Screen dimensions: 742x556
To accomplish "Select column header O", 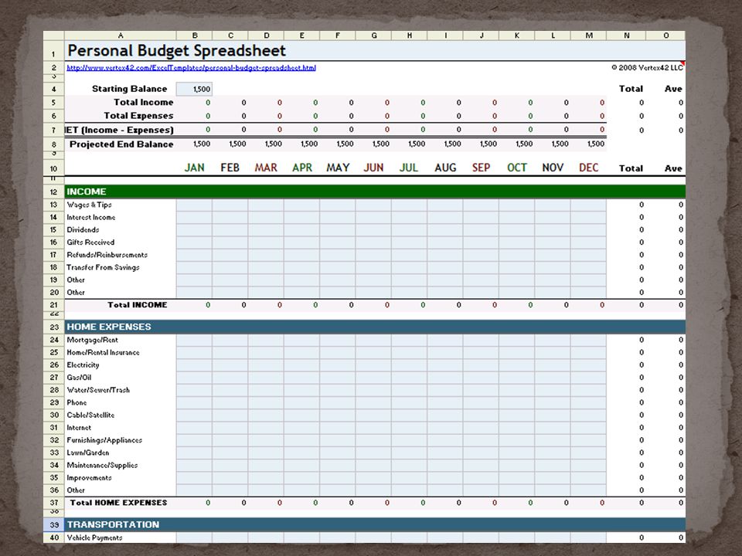I will tap(665, 36).
